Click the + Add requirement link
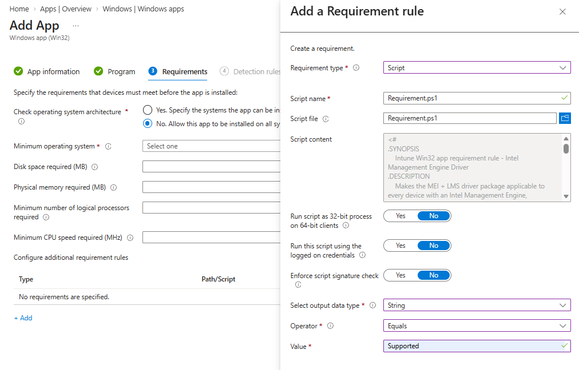 coord(23,318)
